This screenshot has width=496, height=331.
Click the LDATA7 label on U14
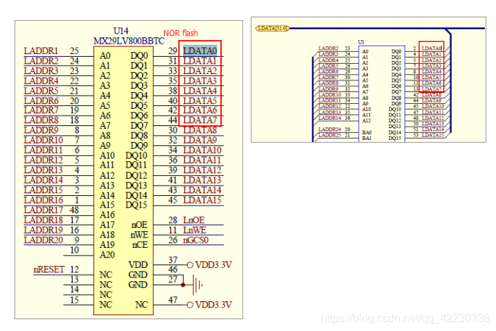pos(200,120)
